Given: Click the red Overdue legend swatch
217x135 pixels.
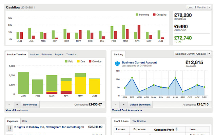Looking at the screenshot, I should [90, 61].
